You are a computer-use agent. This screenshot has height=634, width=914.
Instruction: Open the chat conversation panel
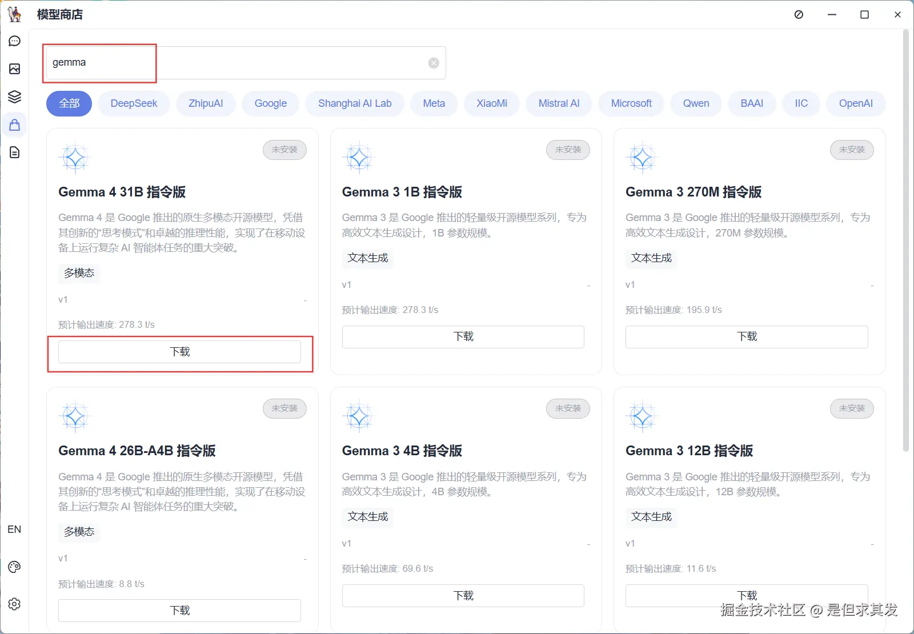point(14,41)
